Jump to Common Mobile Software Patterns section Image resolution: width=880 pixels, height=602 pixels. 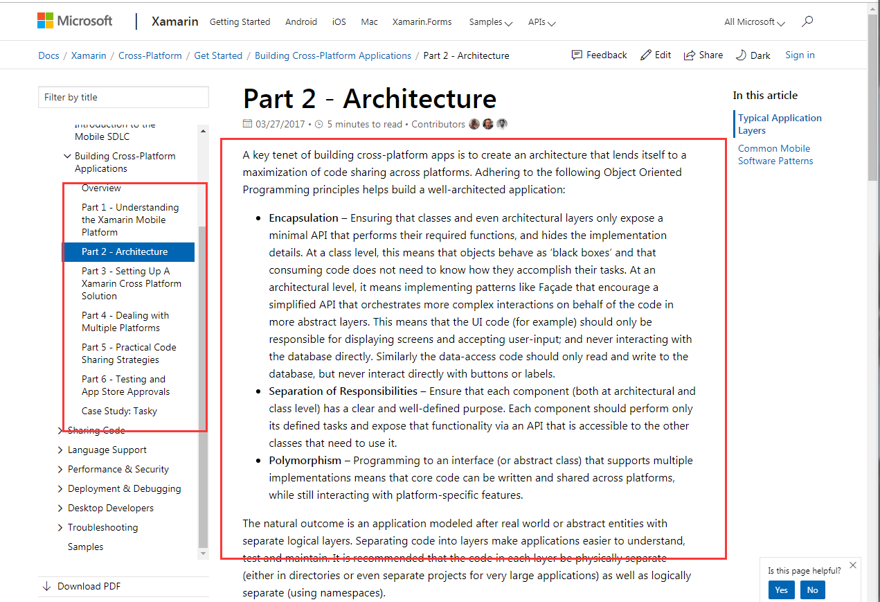775,154
